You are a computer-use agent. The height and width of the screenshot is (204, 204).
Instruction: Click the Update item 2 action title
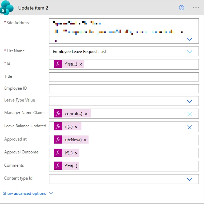coord(33,8)
